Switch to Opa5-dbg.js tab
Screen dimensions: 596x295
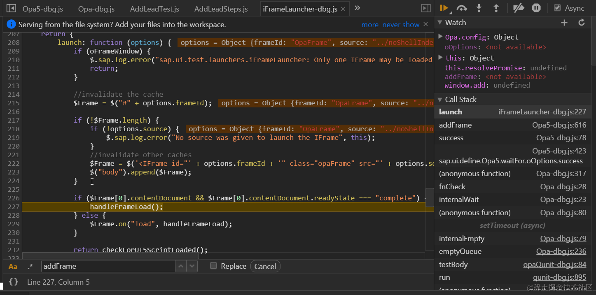click(42, 9)
